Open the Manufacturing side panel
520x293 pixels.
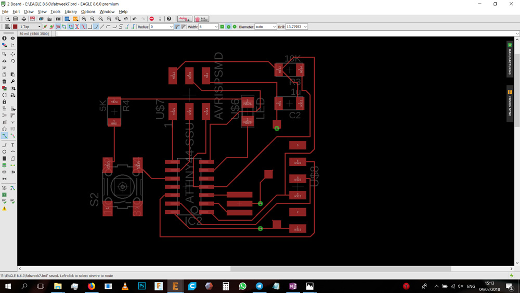(x=510, y=59)
